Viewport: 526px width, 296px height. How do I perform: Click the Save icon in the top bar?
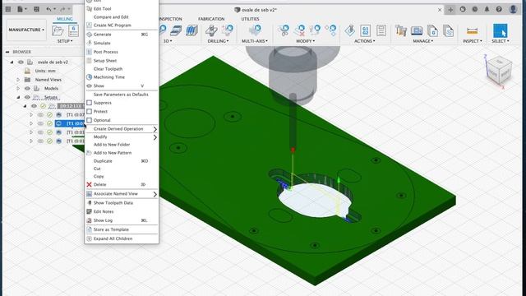(36, 9)
